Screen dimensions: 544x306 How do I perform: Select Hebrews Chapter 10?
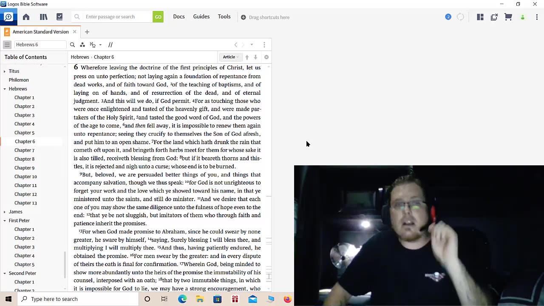click(x=25, y=176)
